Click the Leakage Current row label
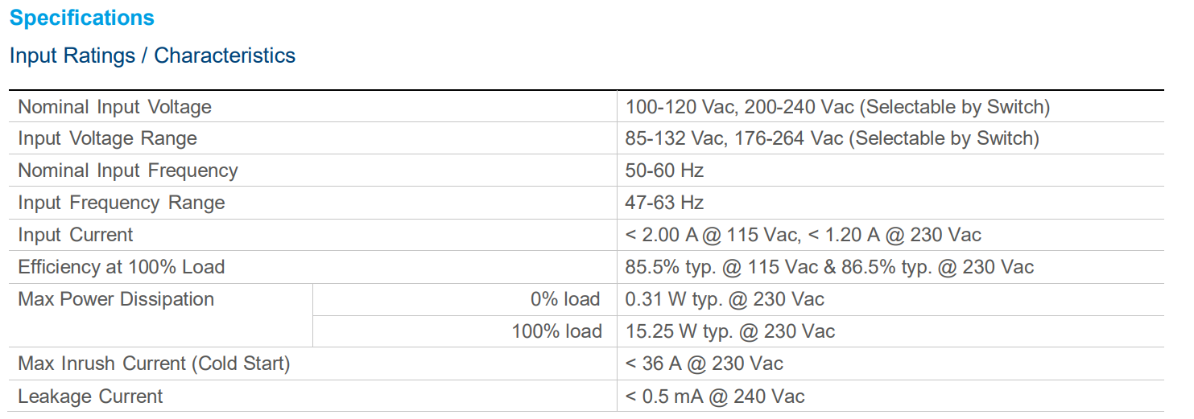This screenshot has height=419, width=1194. (x=90, y=396)
